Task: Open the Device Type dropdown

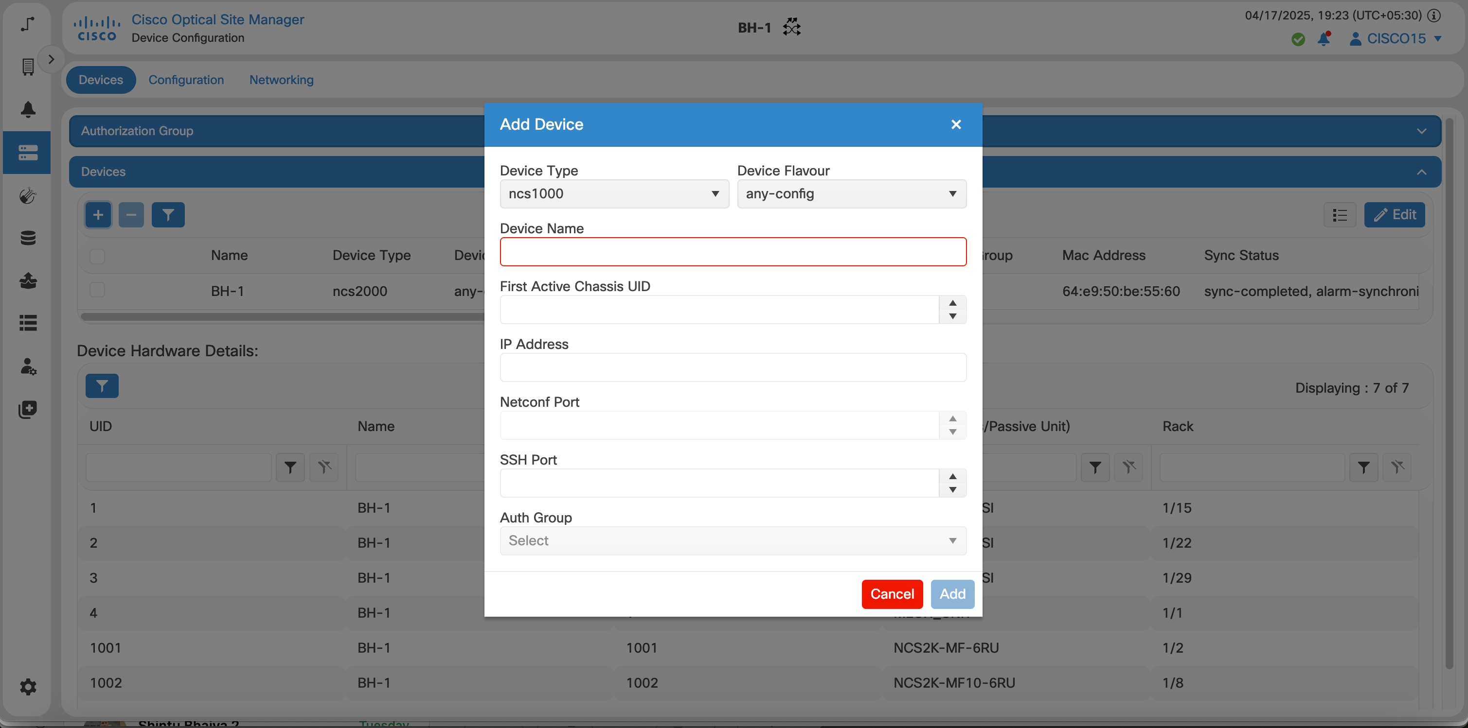Action: pos(614,194)
